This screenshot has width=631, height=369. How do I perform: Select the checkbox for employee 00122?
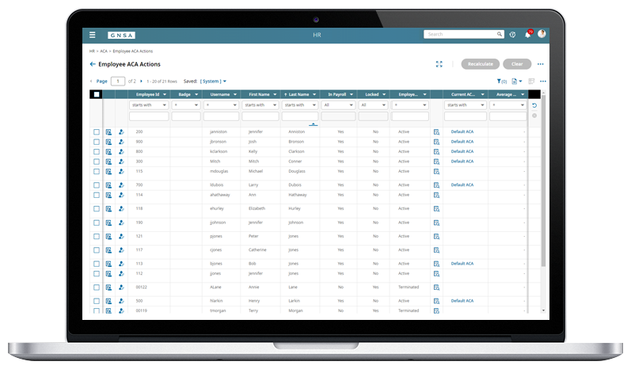[x=97, y=287]
